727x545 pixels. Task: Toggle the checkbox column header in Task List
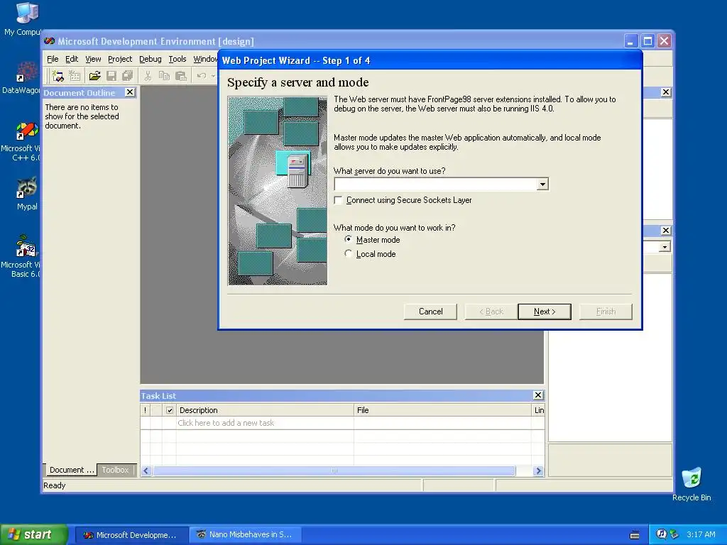click(170, 410)
